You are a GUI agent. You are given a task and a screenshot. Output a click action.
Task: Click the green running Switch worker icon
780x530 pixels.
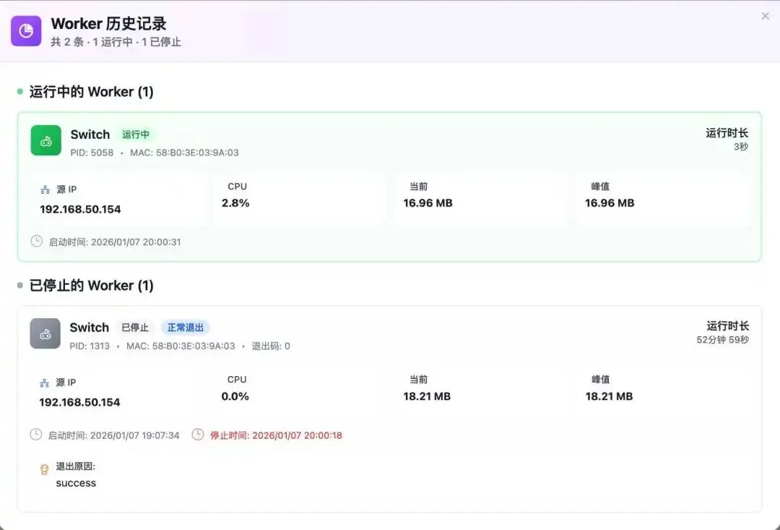[46, 140]
